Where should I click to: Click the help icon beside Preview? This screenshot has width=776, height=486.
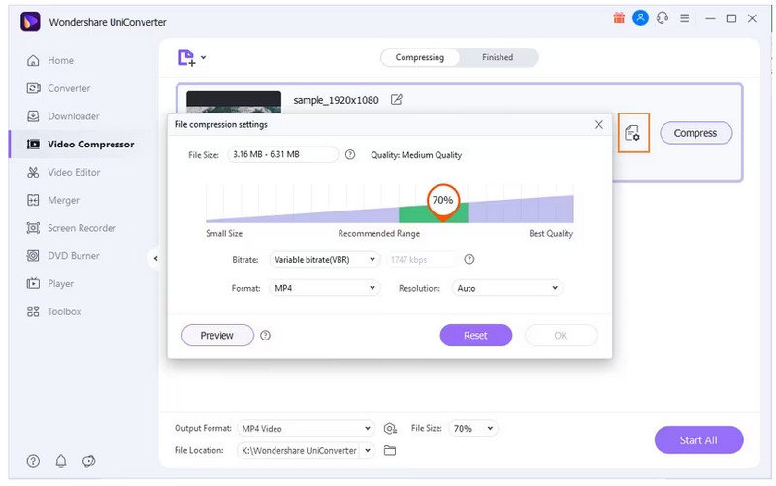click(265, 335)
